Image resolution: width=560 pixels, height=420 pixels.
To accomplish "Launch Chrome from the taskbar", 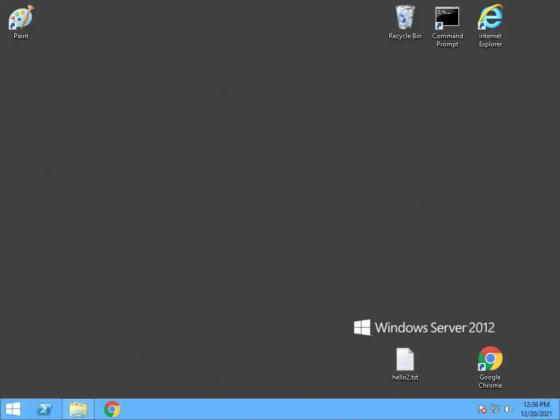I will pyautogui.click(x=112, y=409).
